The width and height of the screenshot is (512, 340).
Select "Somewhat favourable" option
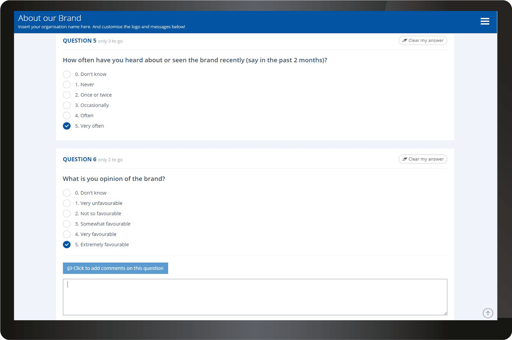[67, 224]
